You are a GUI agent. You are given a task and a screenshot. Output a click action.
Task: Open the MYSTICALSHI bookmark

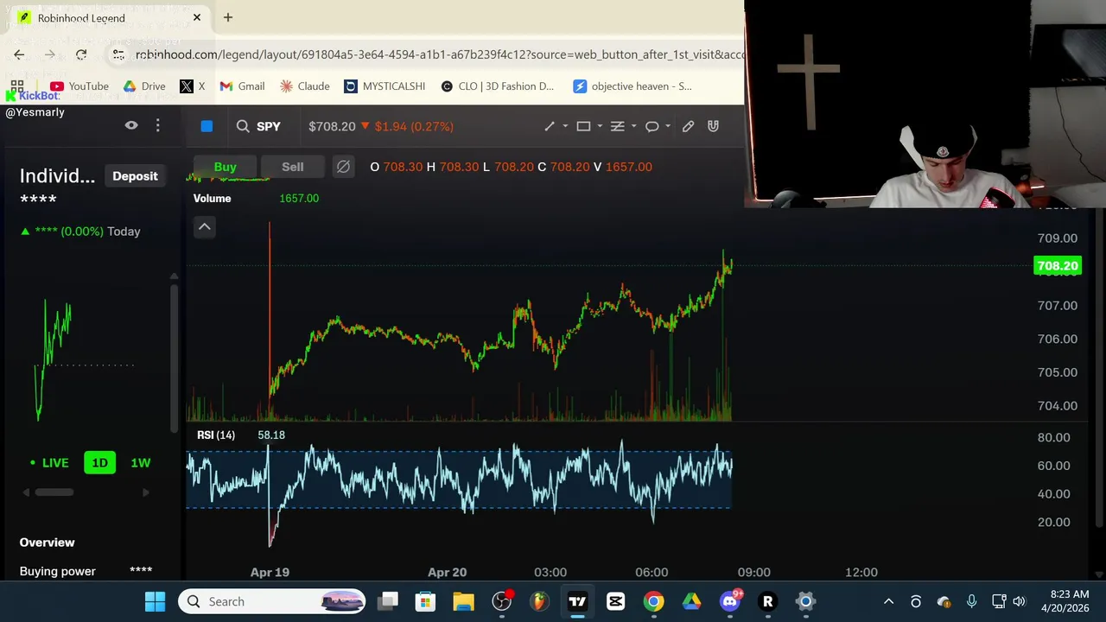pyautogui.click(x=385, y=86)
